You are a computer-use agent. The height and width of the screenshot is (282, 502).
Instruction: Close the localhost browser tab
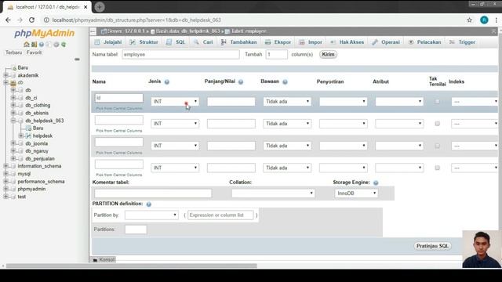(85, 7)
